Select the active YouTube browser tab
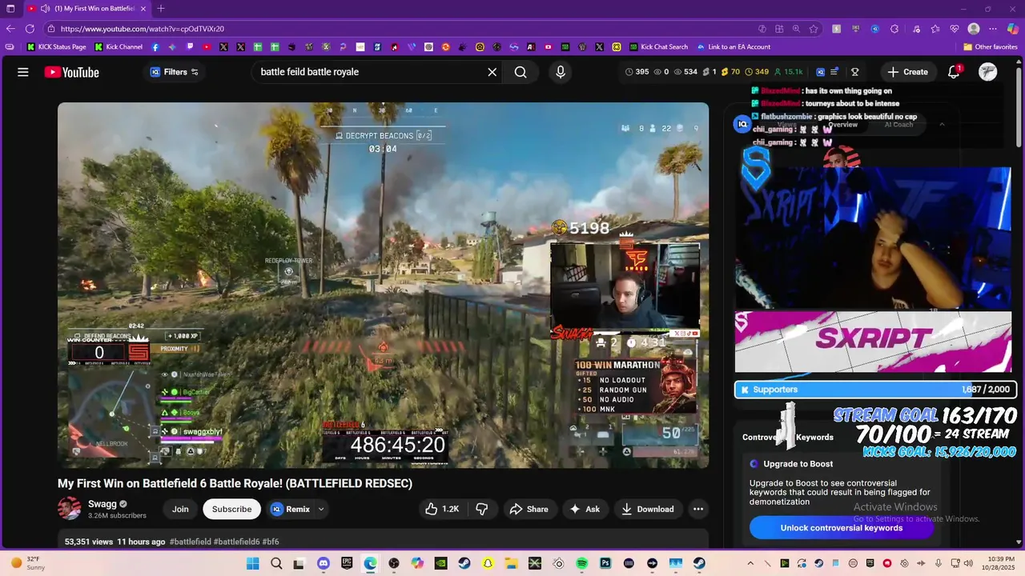 [86, 8]
